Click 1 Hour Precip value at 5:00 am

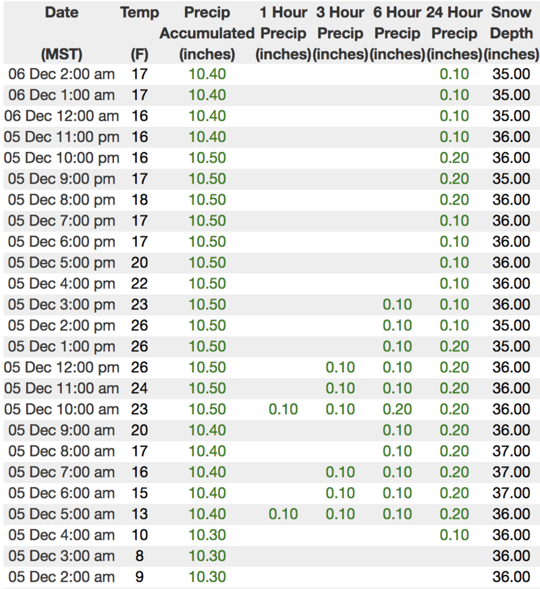pyautogui.click(x=283, y=514)
